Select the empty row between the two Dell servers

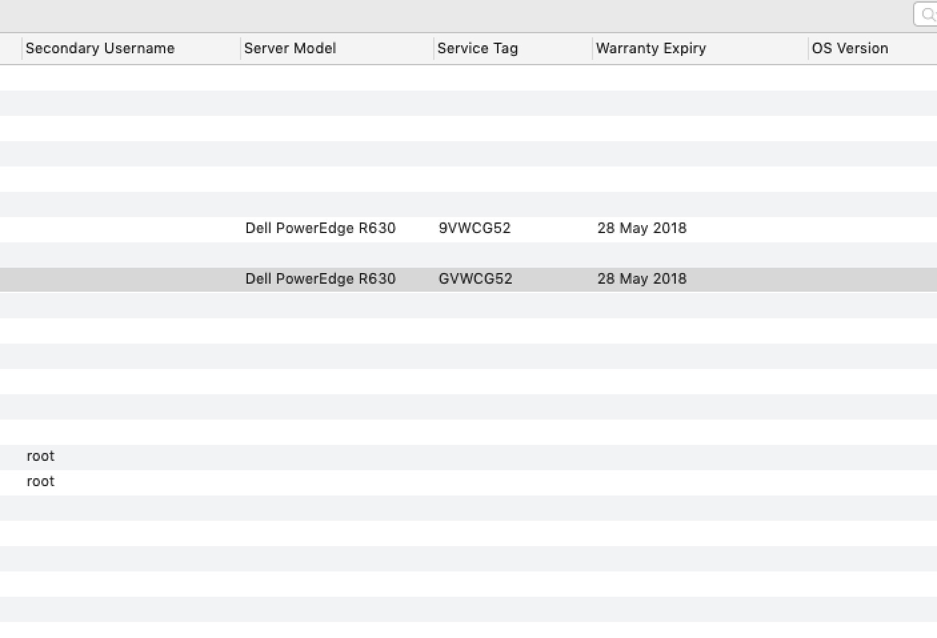click(467, 254)
